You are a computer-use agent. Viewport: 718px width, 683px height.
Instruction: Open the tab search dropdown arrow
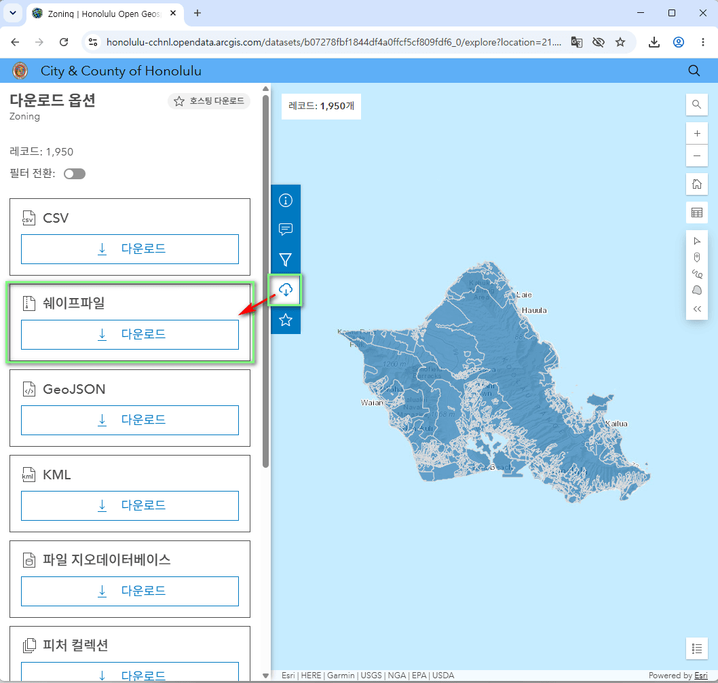[x=13, y=13]
